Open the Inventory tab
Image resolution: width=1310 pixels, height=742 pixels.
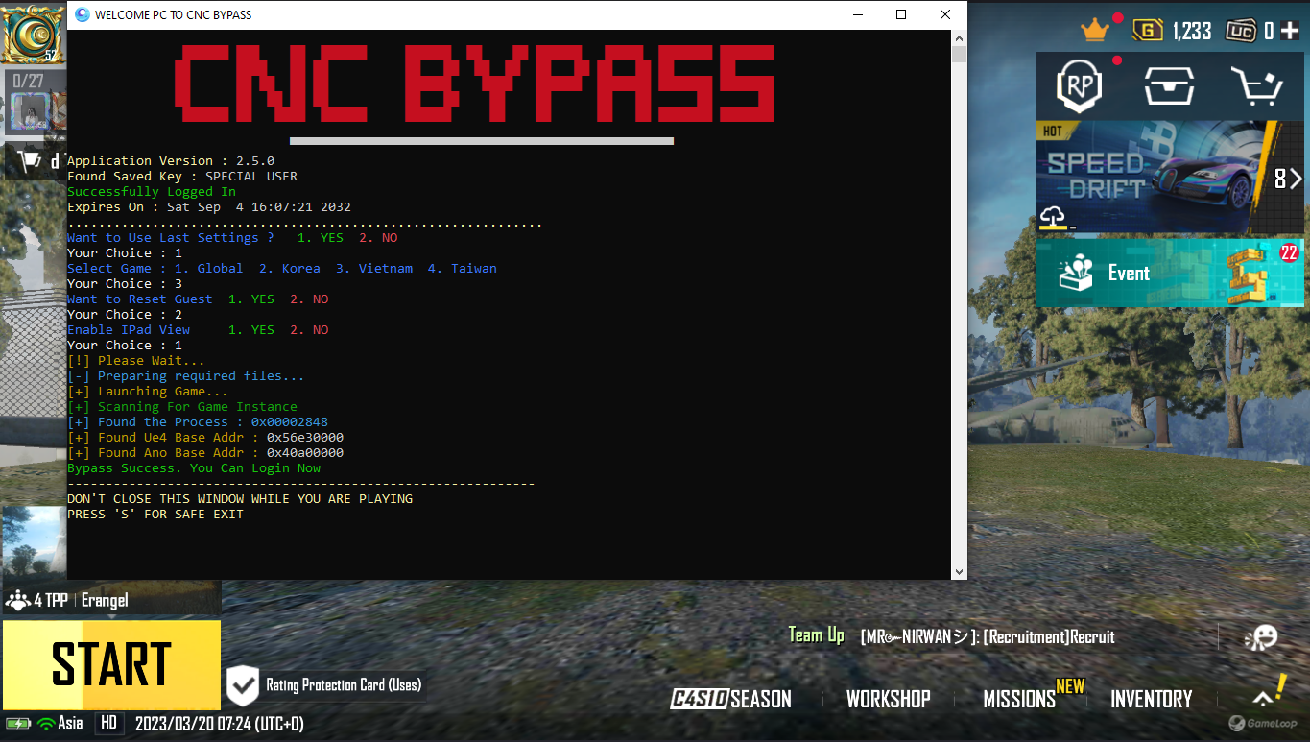tap(1152, 699)
